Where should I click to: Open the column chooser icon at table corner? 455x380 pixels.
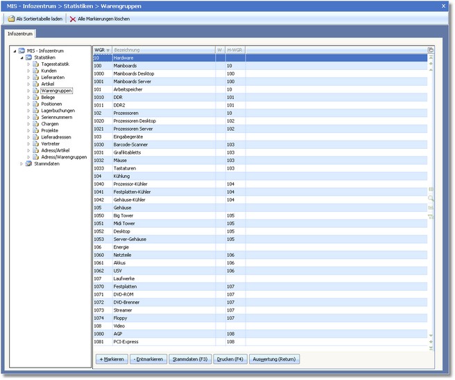431,50
